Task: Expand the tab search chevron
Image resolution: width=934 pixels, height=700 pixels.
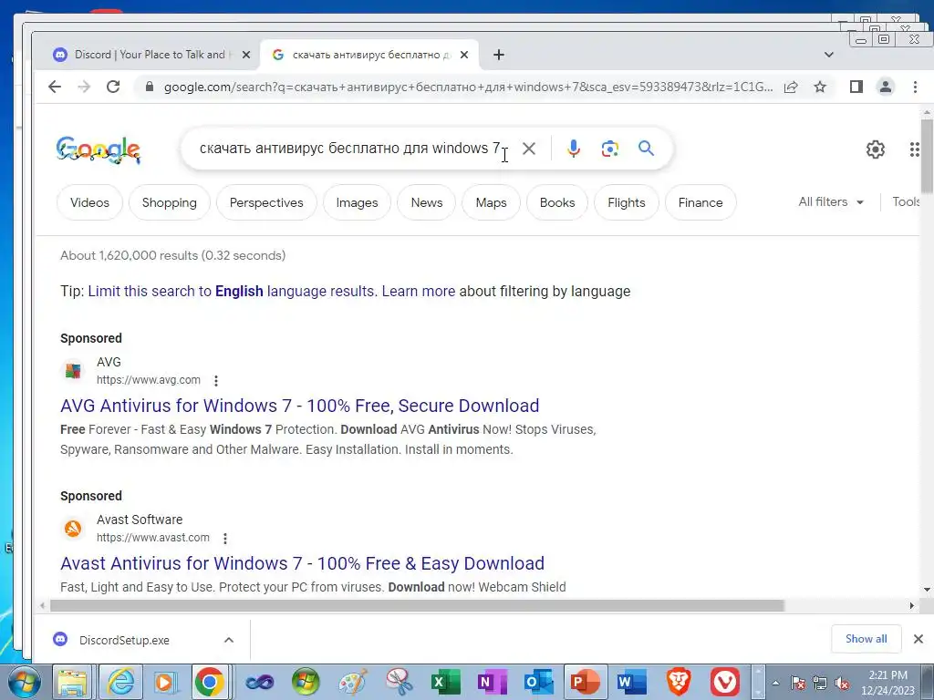Action: (x=828, y=55)
